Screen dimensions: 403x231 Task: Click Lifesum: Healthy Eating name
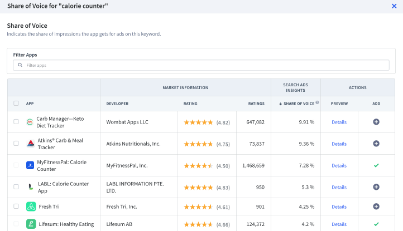tap(66, 224)
